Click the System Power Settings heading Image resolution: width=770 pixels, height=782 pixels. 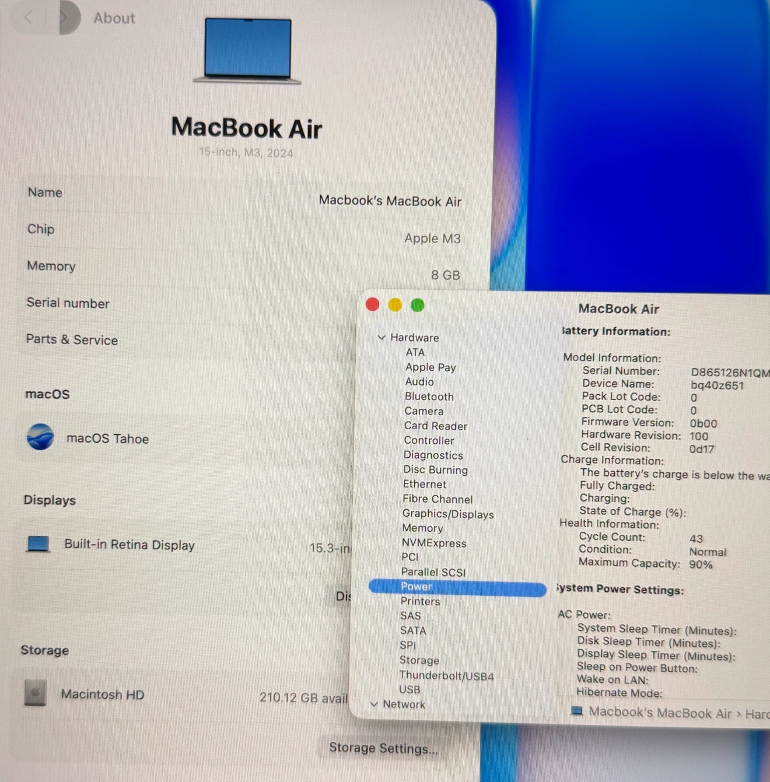click(619, 589)
